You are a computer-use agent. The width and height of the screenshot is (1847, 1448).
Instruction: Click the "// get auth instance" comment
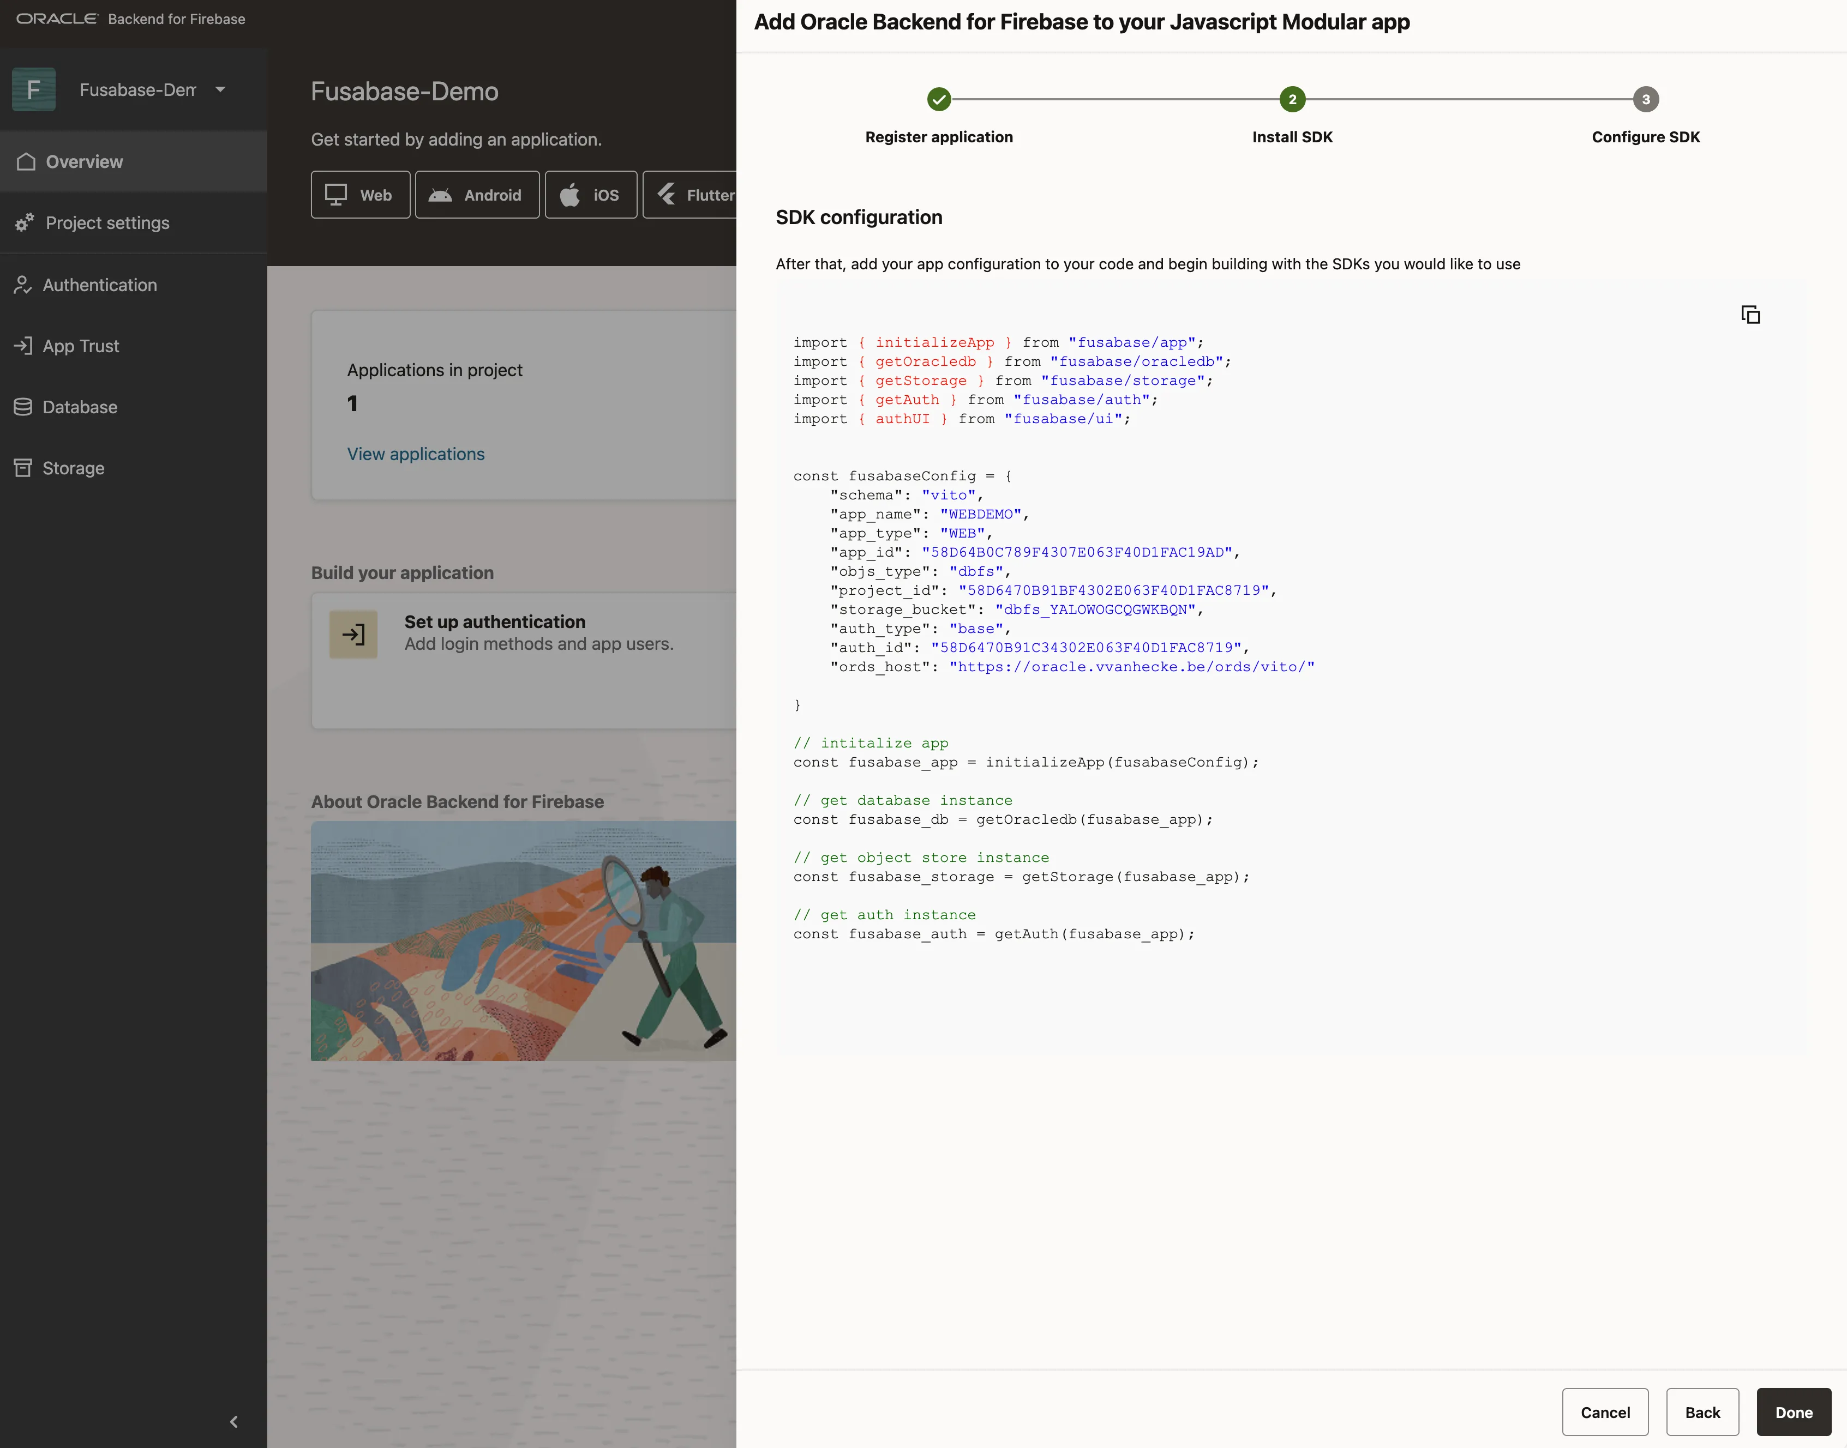pos(884,915)
